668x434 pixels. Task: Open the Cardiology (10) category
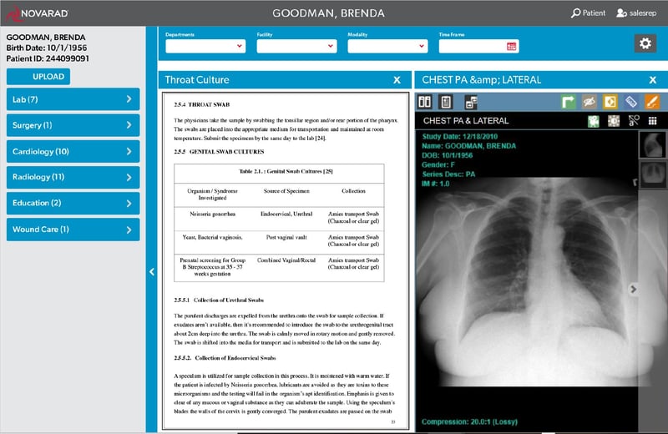point(73,151)
